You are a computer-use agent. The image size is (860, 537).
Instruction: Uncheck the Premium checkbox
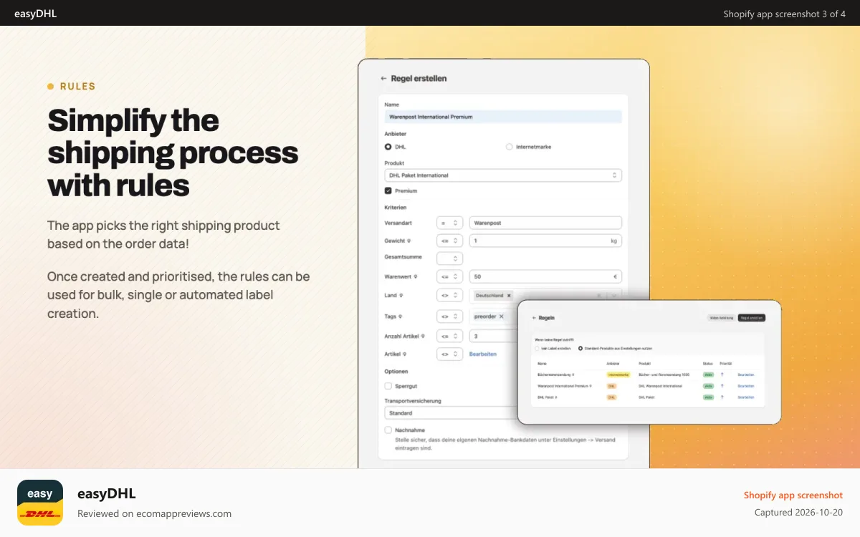388,190
